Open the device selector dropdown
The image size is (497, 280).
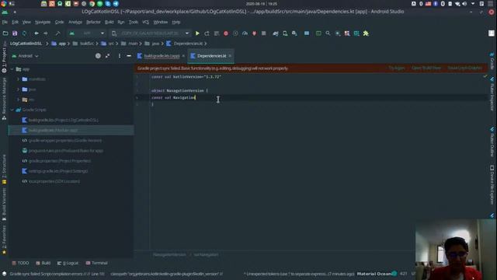point(150,33)
